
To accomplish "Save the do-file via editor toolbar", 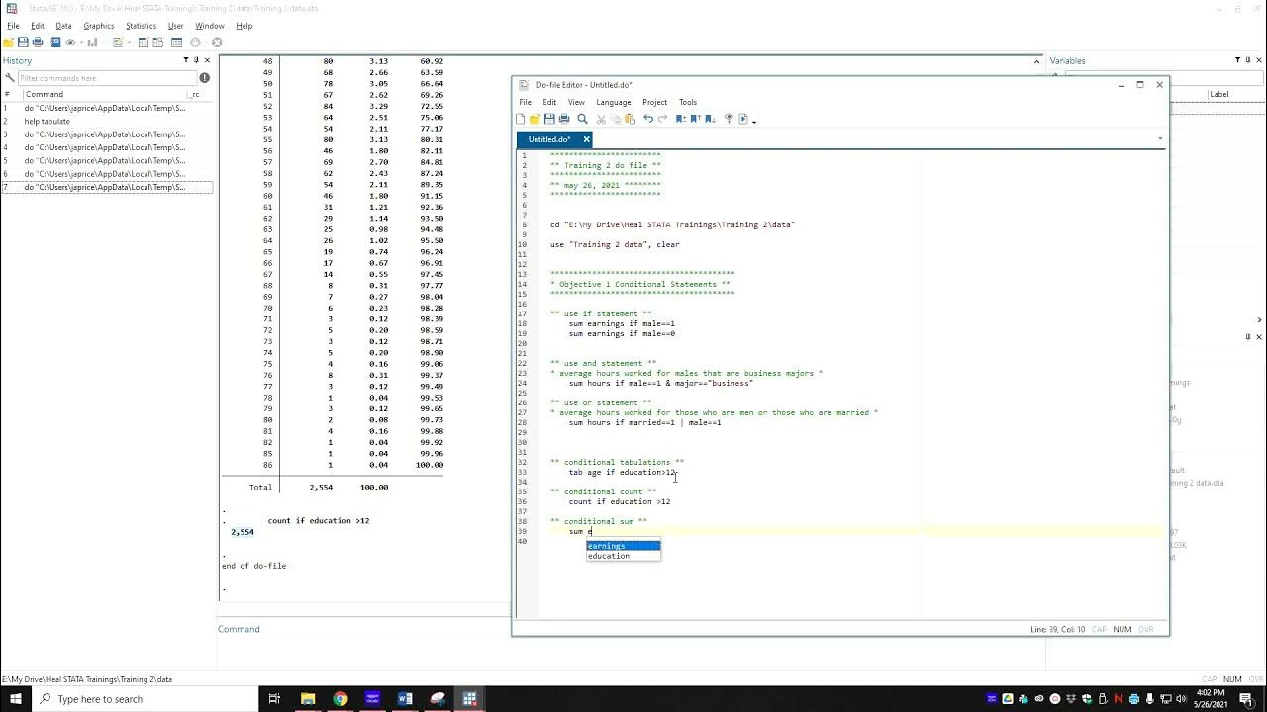I will [549, 119].
